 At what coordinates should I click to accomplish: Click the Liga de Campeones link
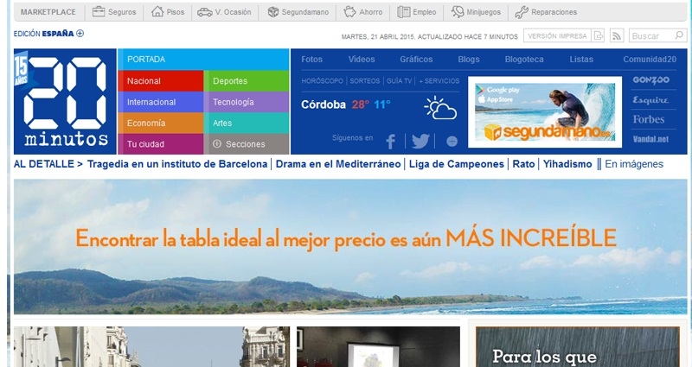click(457, 164)
